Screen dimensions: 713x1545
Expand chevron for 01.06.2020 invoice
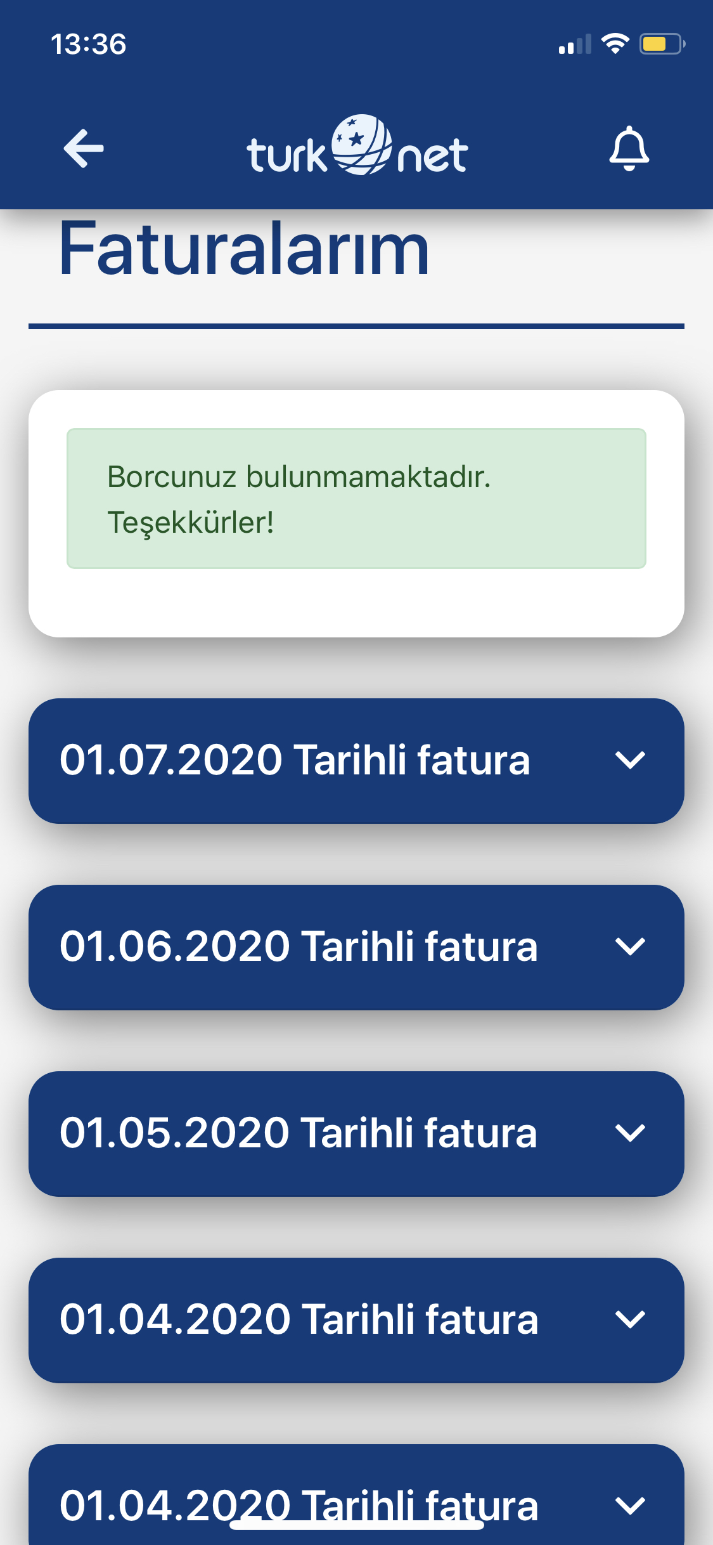pyautogui.click(x=630, y=946)
